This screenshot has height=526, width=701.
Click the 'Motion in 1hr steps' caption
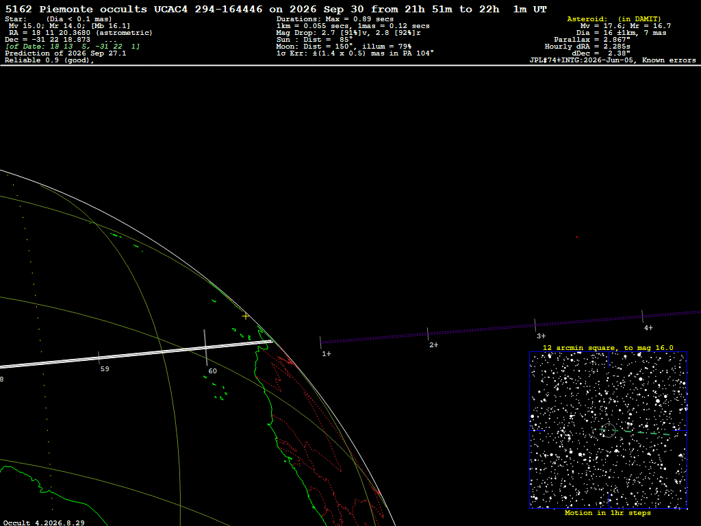(608, 513)
